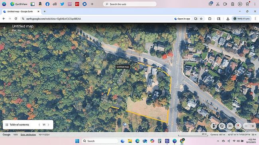Go to next item in Table of contents
Viewport: 259px width, 145px height.
49,125
